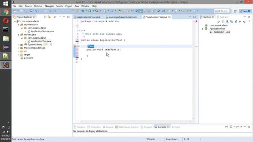253x142 pixels.
Task: Toggle Hide Non-Public Members in Outline
Action: point(240,22)
